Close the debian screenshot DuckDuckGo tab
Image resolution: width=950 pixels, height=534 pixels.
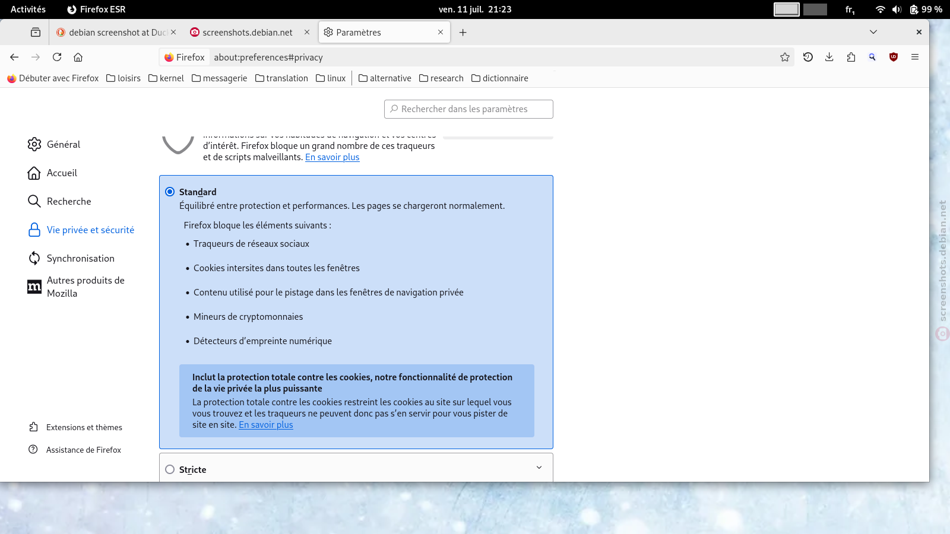point(173,32)
